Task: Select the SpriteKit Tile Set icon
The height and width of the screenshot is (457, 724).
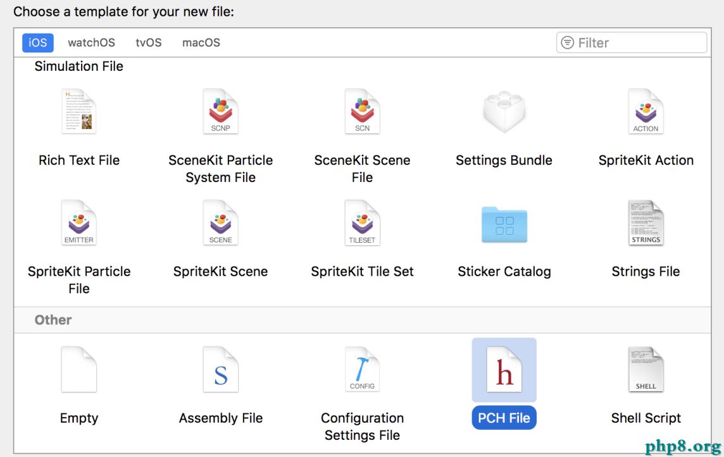Action: [x=362, y=222]
